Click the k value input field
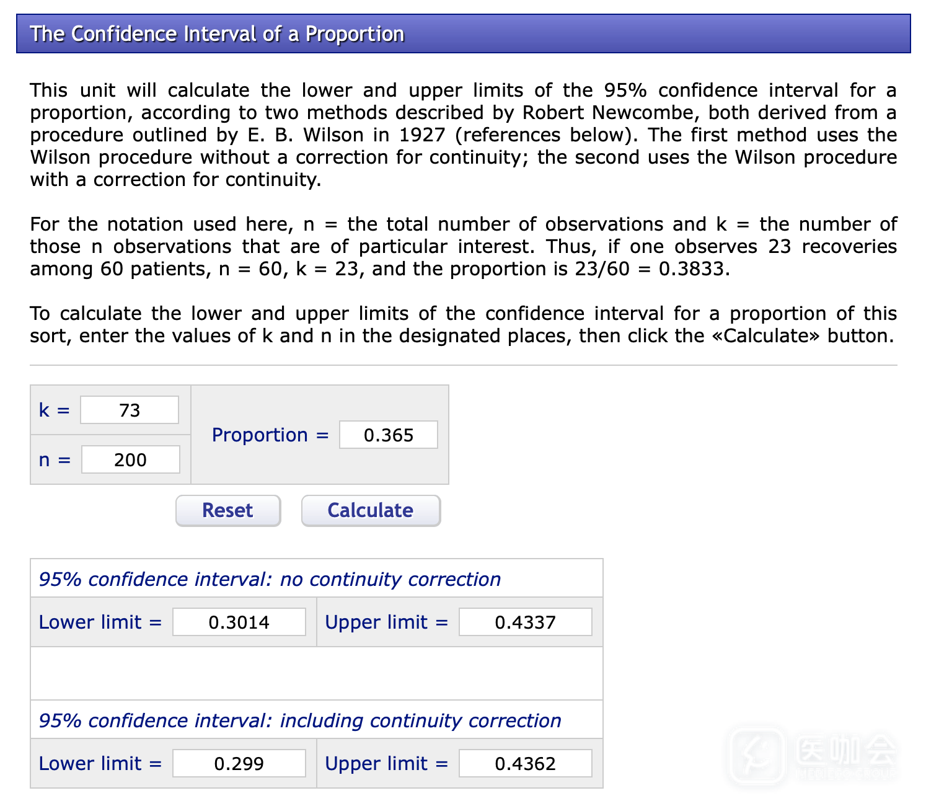The image size is (926, 806). click(x=130, y=410)
